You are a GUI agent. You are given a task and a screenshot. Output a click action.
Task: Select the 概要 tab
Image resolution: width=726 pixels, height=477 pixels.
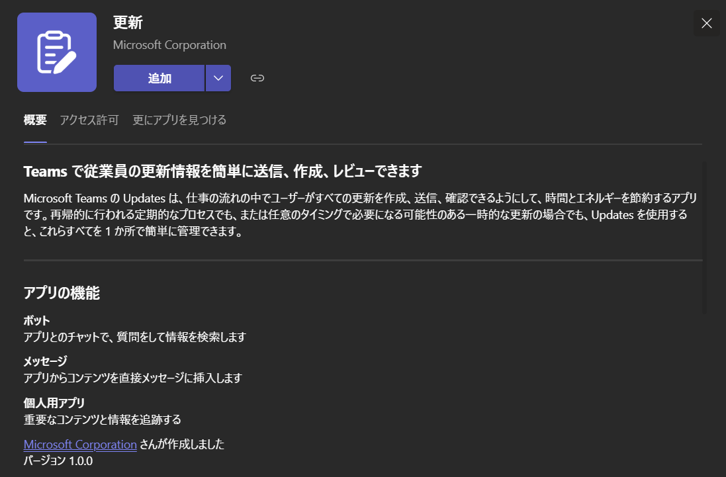pyautogui.click(x=35, y=120)
